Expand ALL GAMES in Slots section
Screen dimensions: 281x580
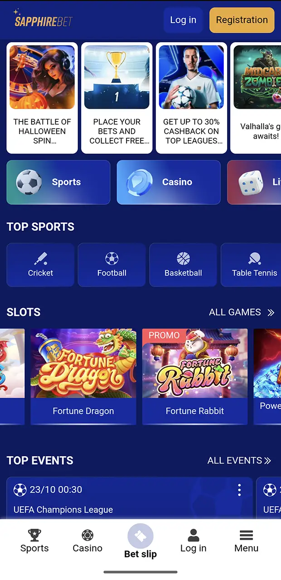(x=242, y=312)
